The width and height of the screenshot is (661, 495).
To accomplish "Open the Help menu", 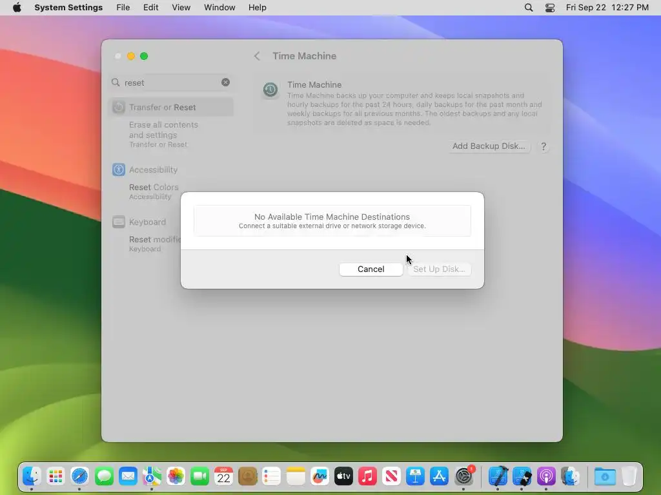I will (x=257, y=8).
